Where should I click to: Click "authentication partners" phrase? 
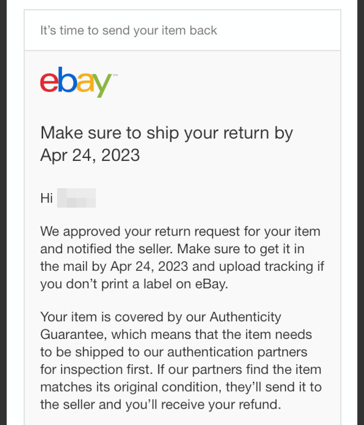[237, 352]
